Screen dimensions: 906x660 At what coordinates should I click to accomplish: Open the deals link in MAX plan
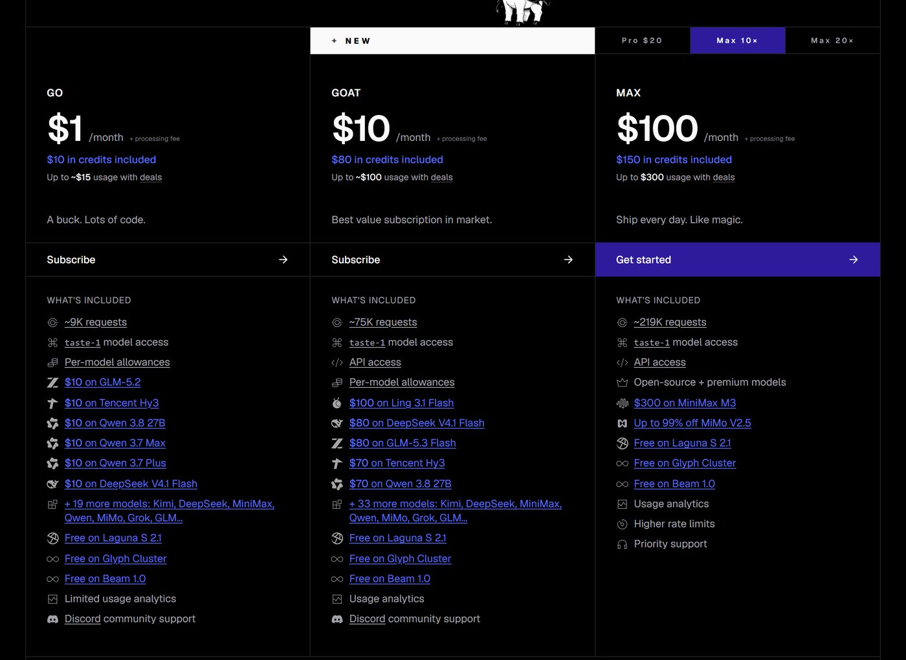click(x=724, y=177)
